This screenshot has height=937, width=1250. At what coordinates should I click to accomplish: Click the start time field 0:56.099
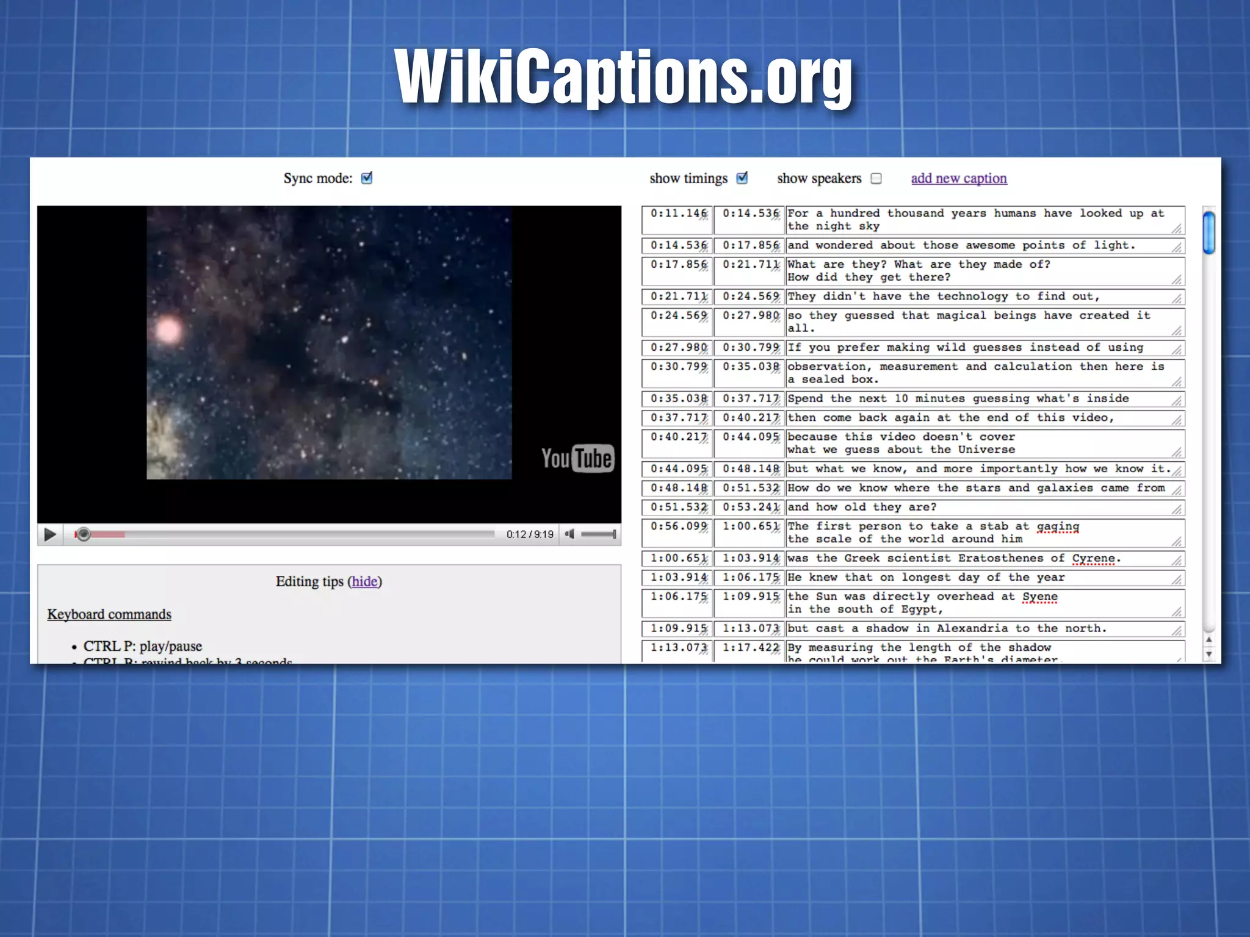[x=677, y=533]
